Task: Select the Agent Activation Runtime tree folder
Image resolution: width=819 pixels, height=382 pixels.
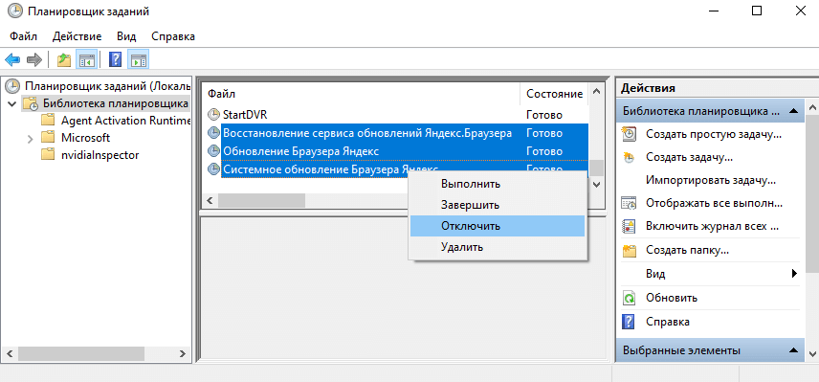Action: point(125,121)
